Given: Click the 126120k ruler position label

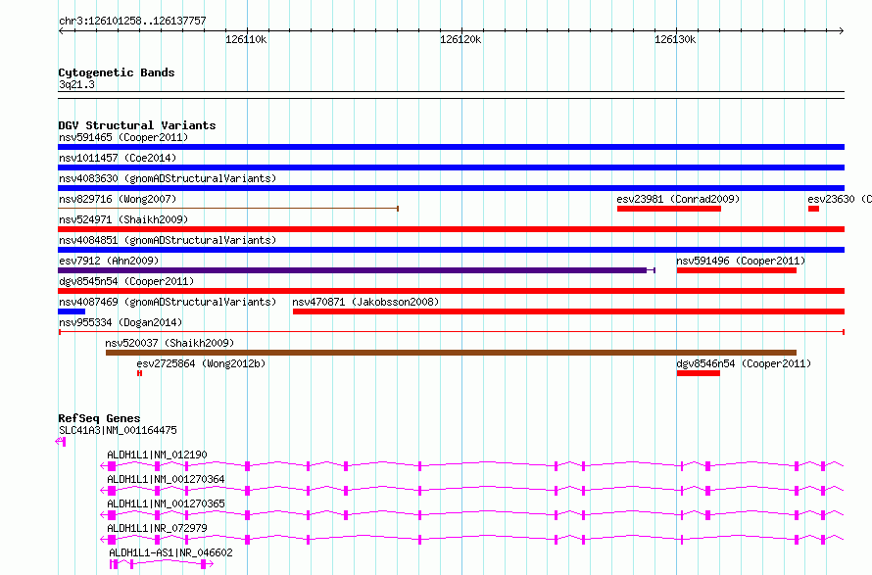Looking at the screenshot, I should pos(460,39).
